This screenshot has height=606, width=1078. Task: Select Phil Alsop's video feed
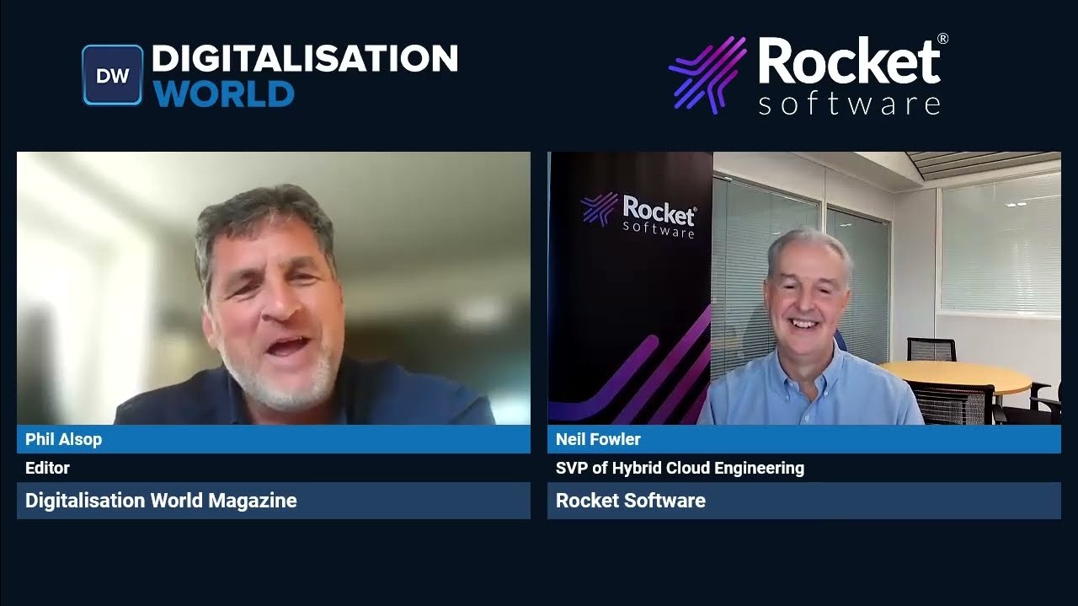click(274, 288)
